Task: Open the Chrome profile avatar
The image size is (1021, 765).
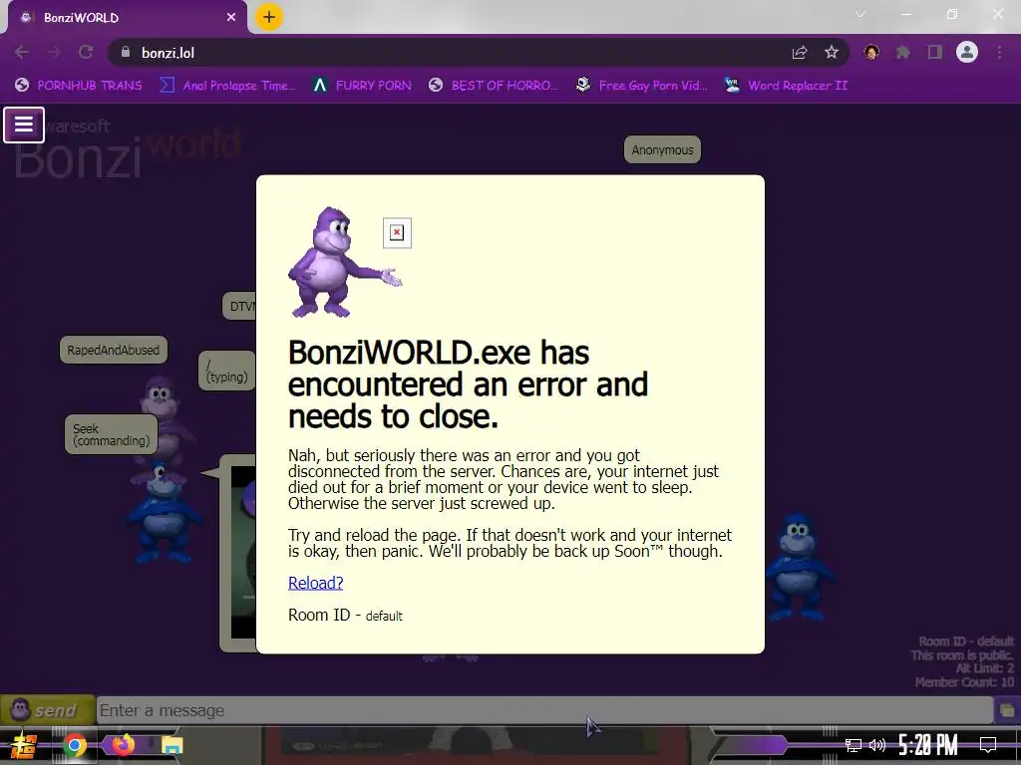Action: click(x=967, y=52)
